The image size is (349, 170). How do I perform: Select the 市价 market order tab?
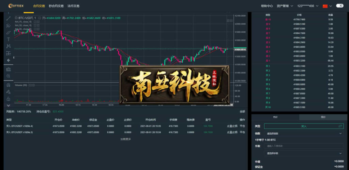[x=275, y=117]
